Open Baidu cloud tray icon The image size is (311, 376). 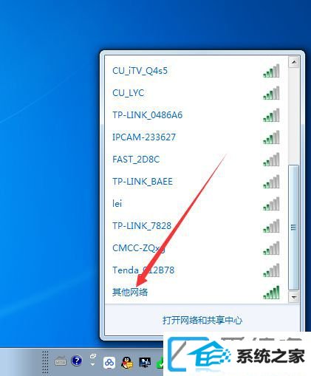109,363
